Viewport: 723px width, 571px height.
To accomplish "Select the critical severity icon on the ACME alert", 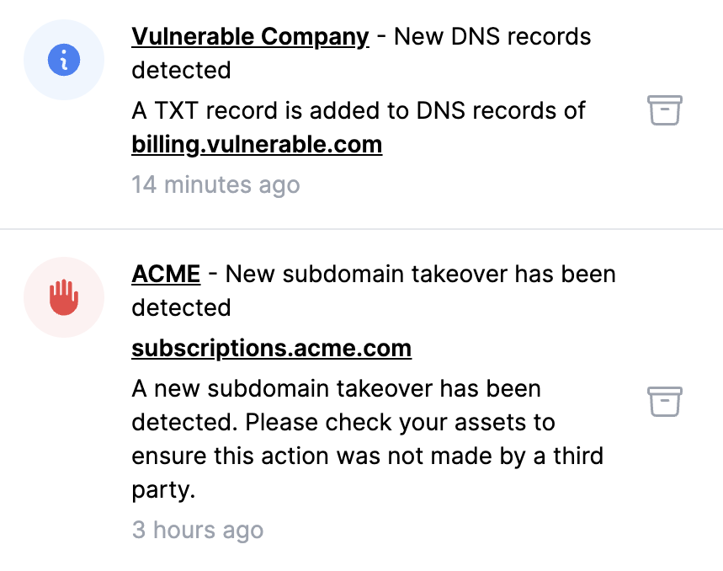I will tap(63, 297).
